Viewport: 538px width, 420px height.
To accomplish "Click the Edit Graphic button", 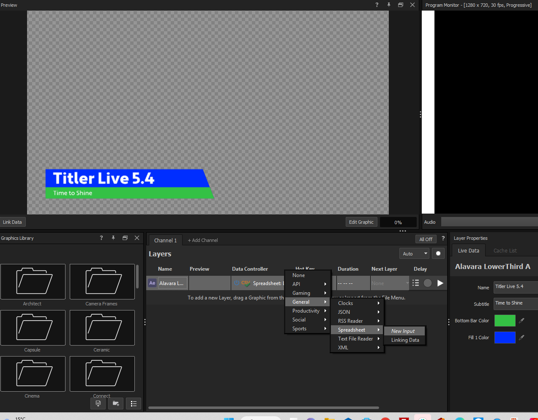I will pyautogui.click(x=361, y=222).
